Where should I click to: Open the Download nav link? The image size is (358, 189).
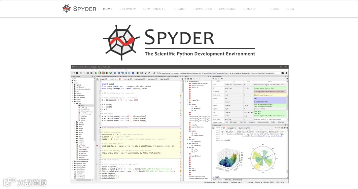click(x=203, y=9)
